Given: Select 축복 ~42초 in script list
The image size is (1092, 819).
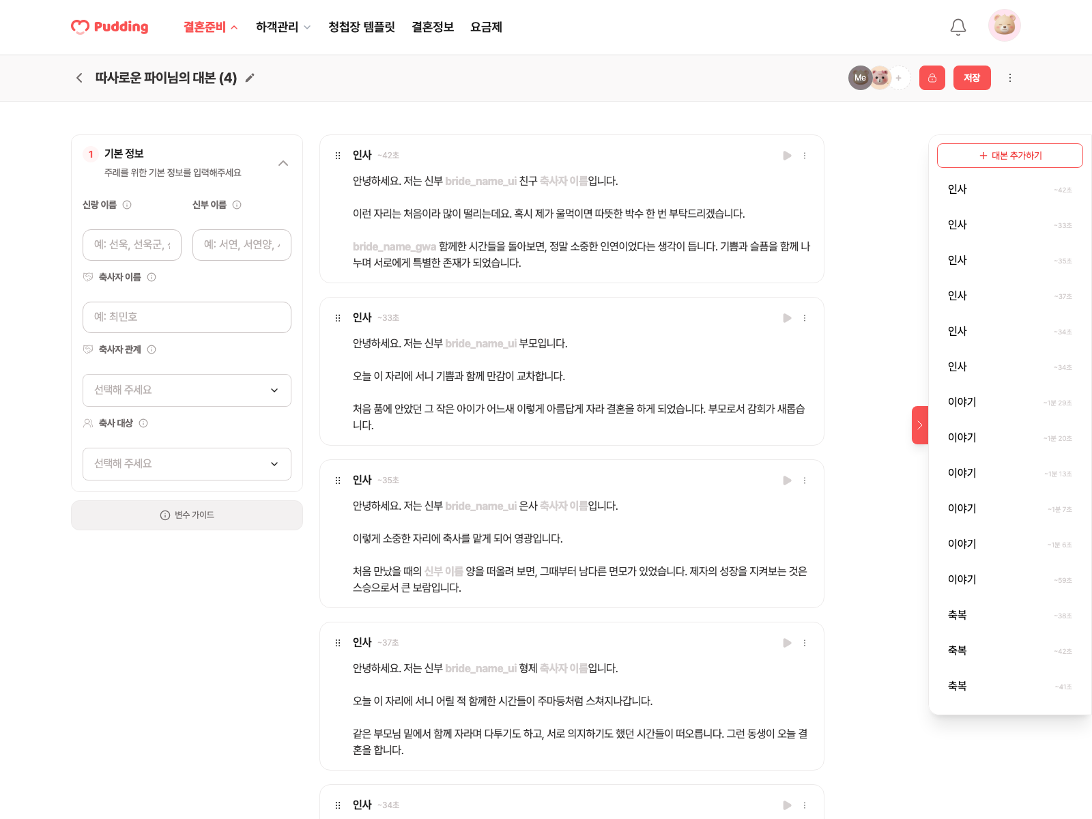Looking at the screenshot, I should (x=1010, y=651).
